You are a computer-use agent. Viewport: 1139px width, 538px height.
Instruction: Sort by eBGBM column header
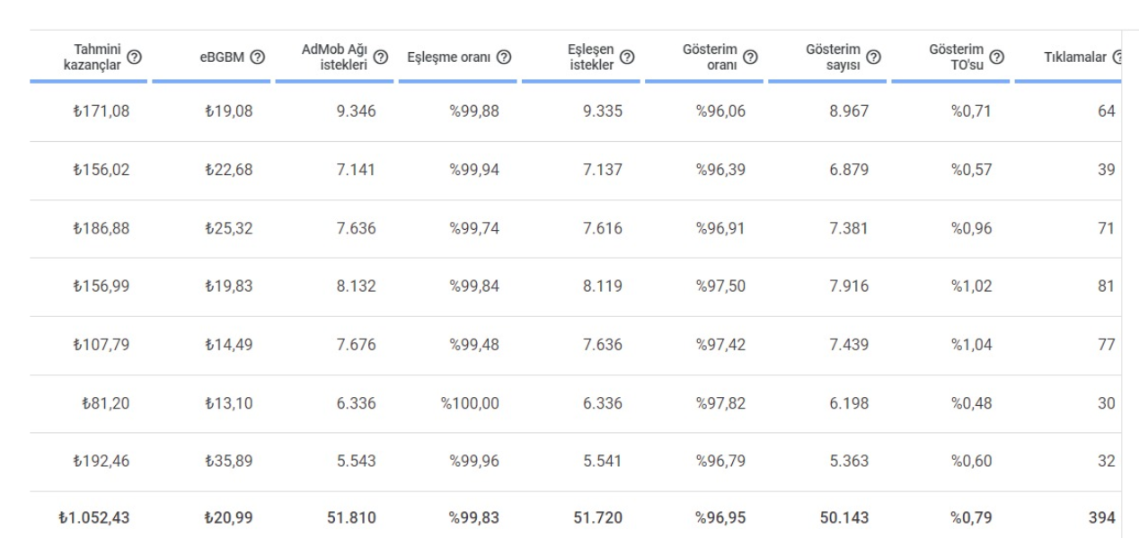pyautogui.click(x=223, y=57)
